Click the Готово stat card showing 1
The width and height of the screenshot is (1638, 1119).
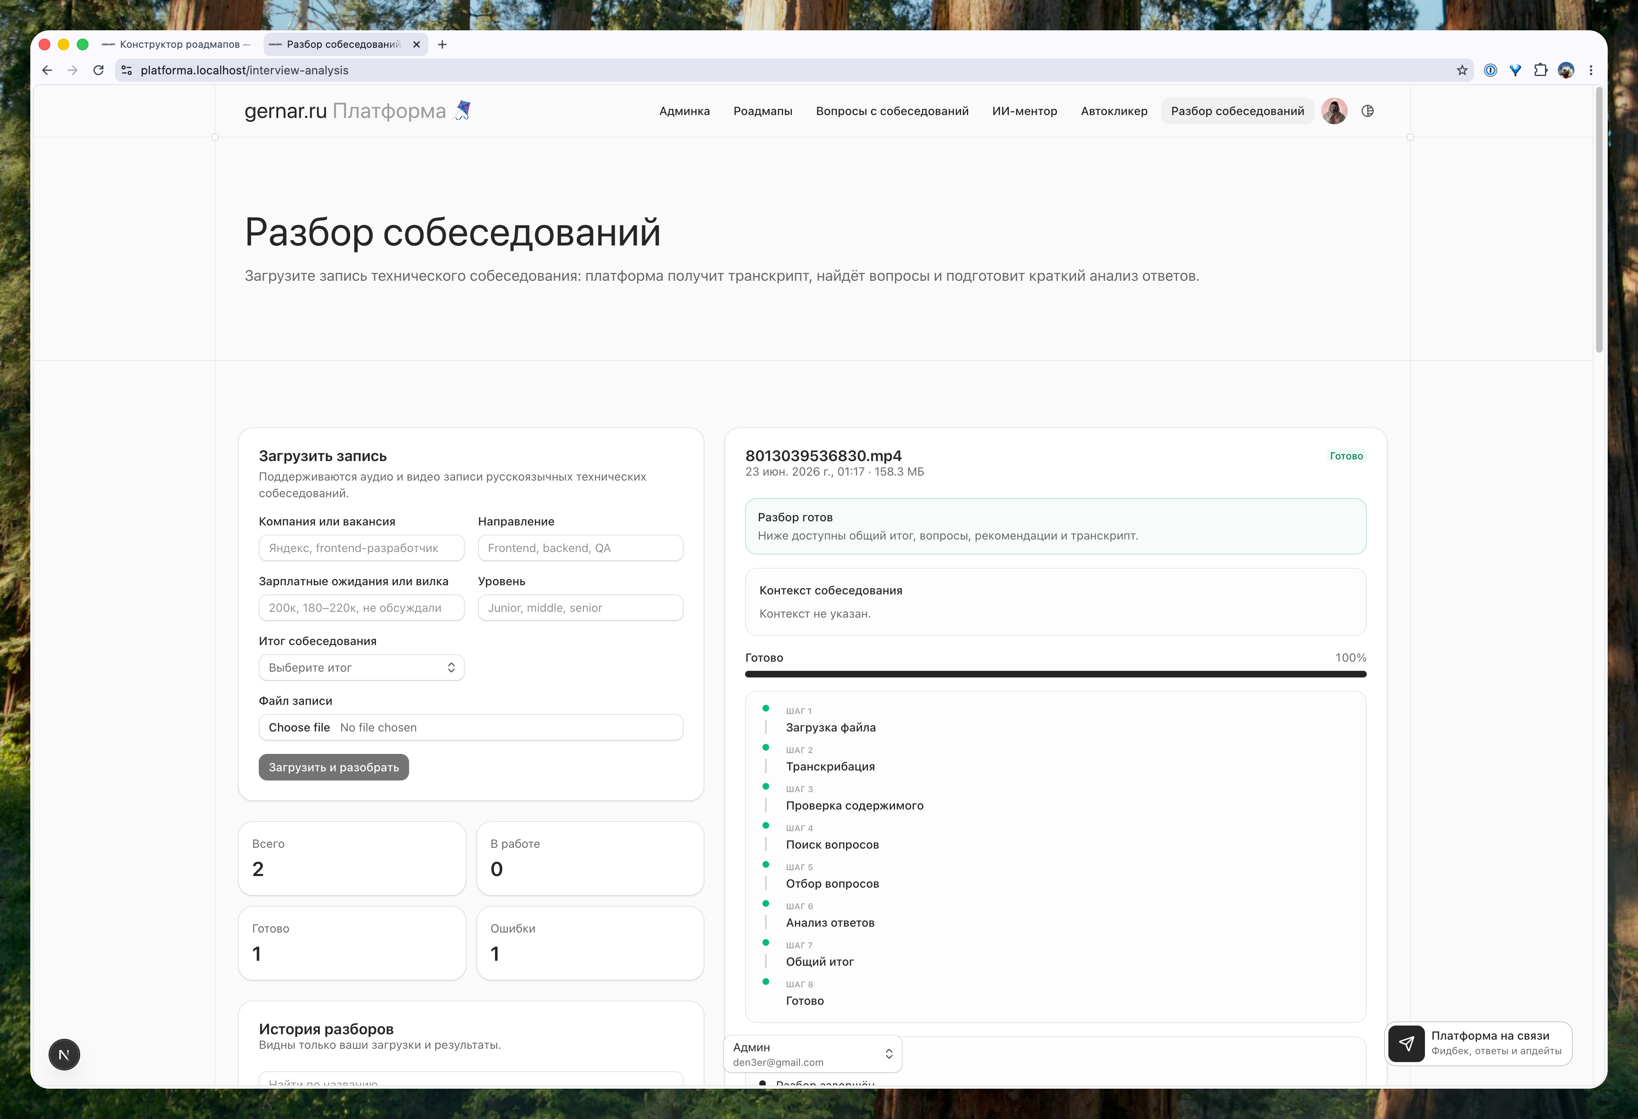[x=352, y=943]
